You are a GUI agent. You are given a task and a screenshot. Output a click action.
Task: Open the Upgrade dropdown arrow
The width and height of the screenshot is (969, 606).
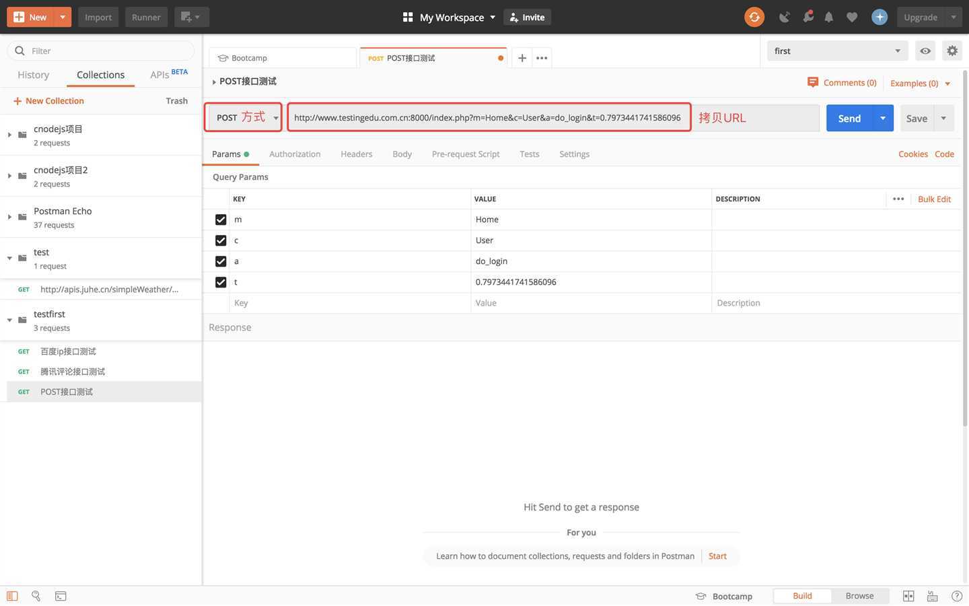pyautogui.click(x=953, y=17)
